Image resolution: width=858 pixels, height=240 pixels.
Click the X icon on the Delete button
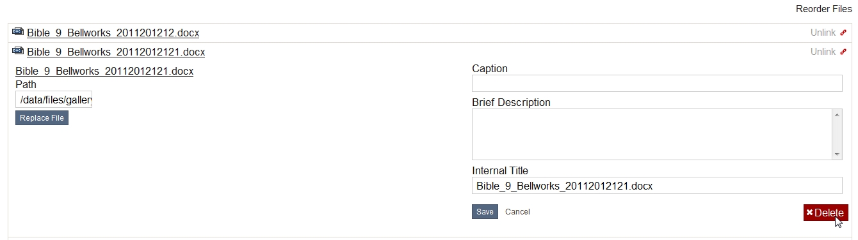click(809, 213)
